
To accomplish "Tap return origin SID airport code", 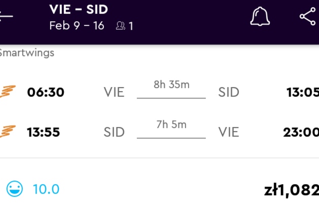I will pos(114,132).
